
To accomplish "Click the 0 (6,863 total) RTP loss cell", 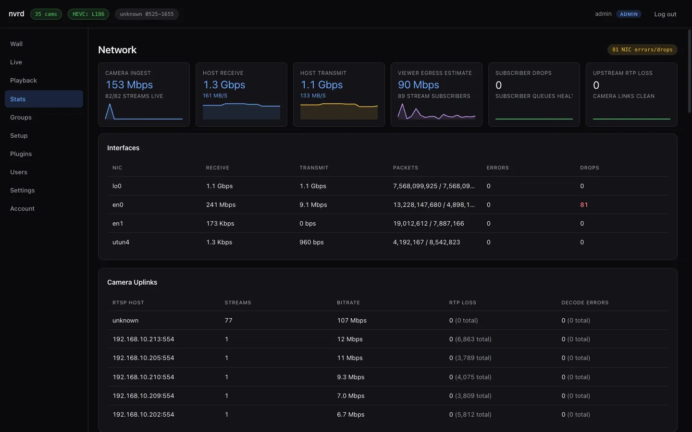I will tap(470, 339).
